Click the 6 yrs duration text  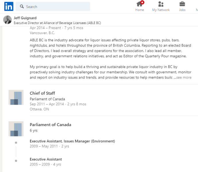pos(34,130)
